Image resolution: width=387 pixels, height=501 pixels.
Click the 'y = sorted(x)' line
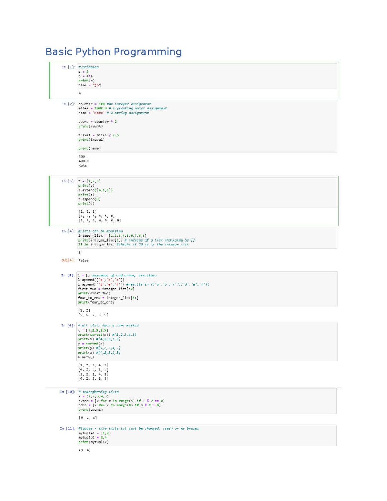coord(91,344)
